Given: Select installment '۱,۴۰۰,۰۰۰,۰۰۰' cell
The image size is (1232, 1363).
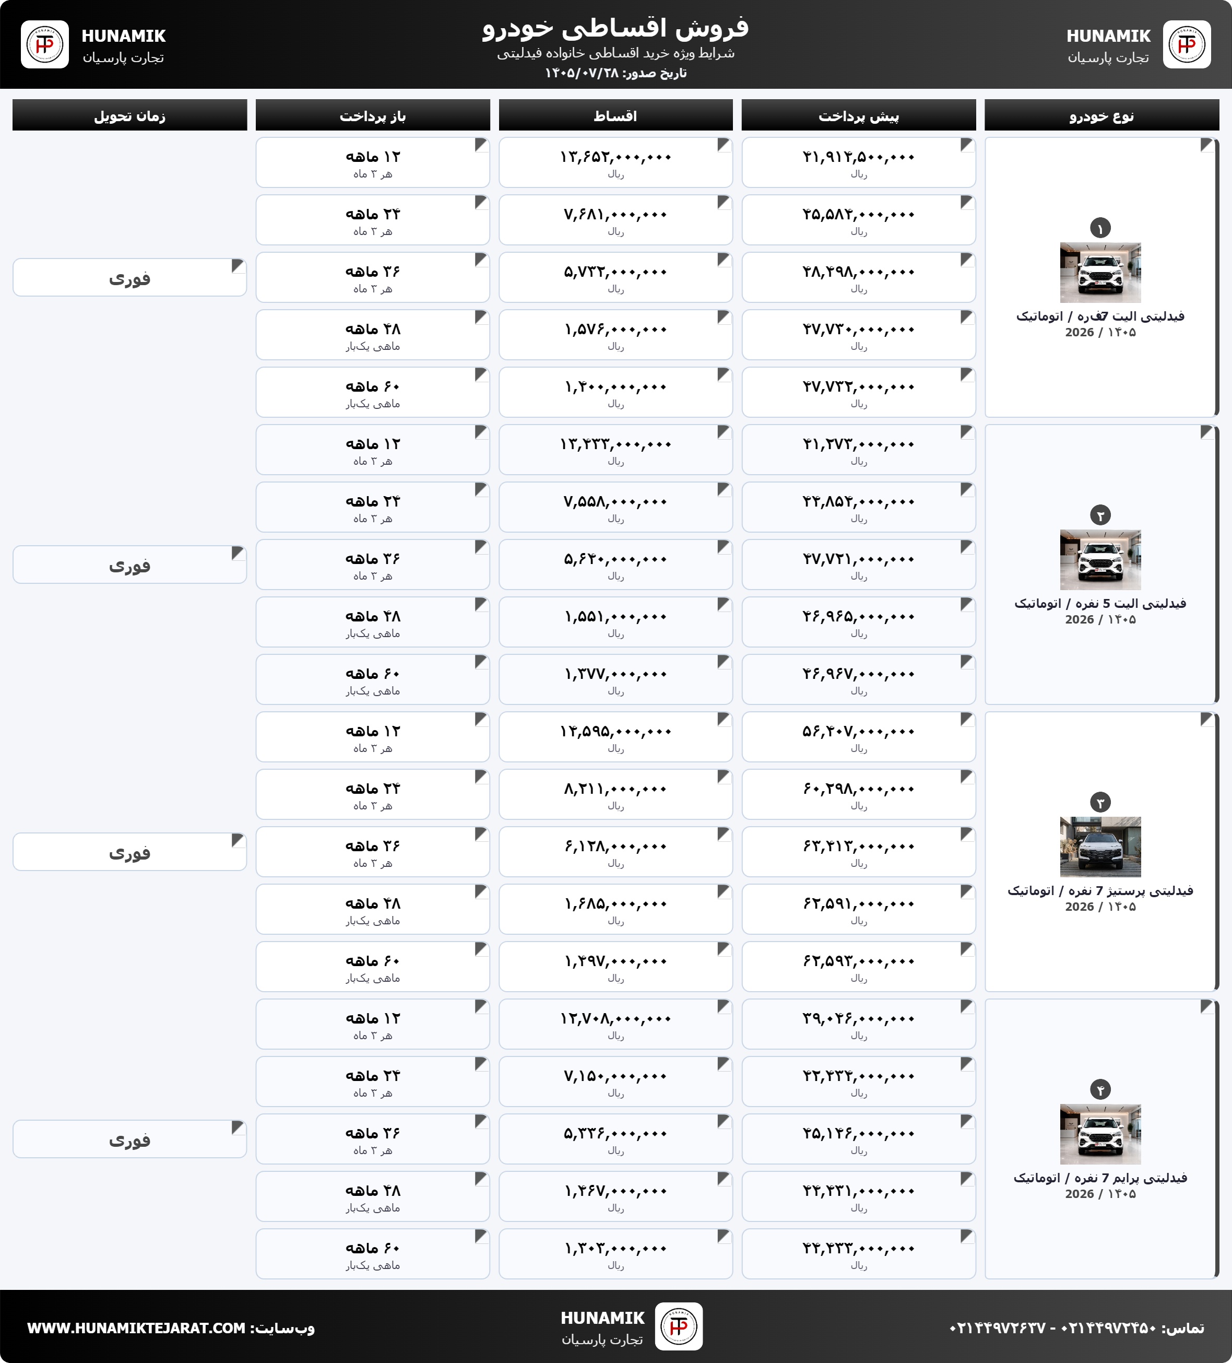Looking at the screenshot, I should tap(615, 392).
